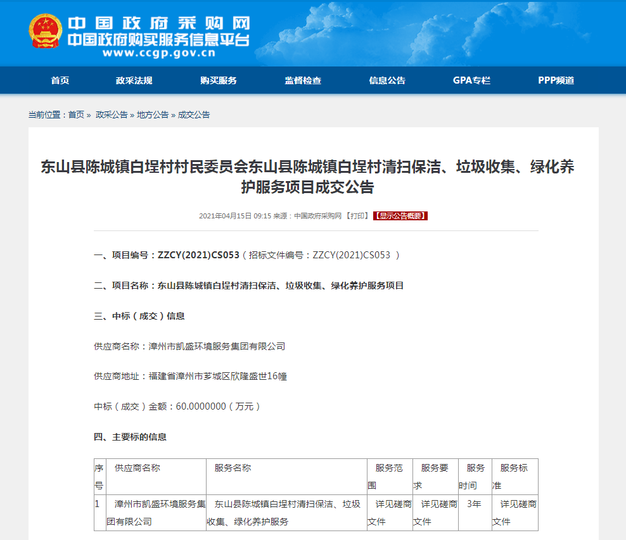Screen dimensions: 626x540
Task: Click the 政采公告 breadcrumb link
Action: point(112,115)
